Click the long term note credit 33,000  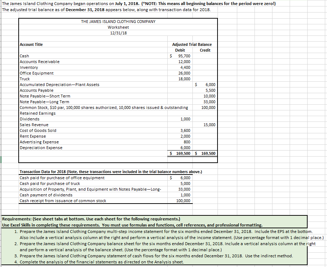(209, 102)
